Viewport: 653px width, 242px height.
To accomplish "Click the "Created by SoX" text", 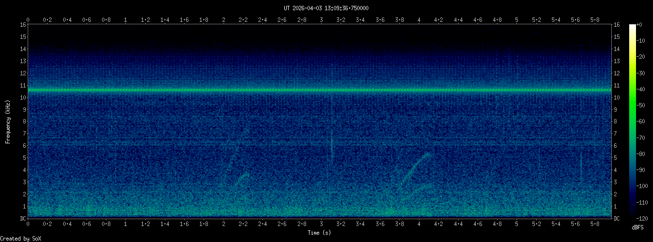I will [20, 238].
